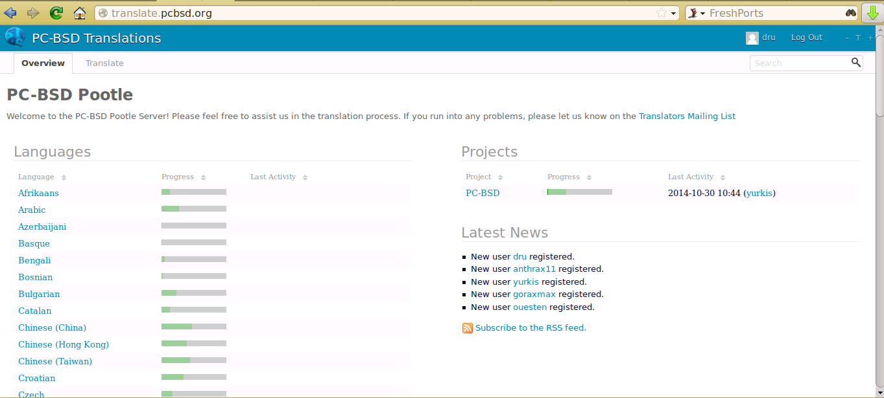Image resolution: width=884 pixels, height=398 pixels.
Task: Click the site identity icon in URL bar
Action: click(x=102, y=13)
